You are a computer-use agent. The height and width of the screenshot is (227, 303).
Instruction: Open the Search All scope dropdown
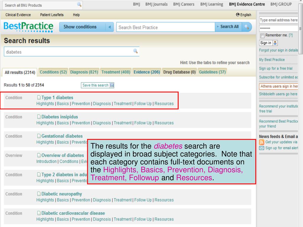[228, 27]
